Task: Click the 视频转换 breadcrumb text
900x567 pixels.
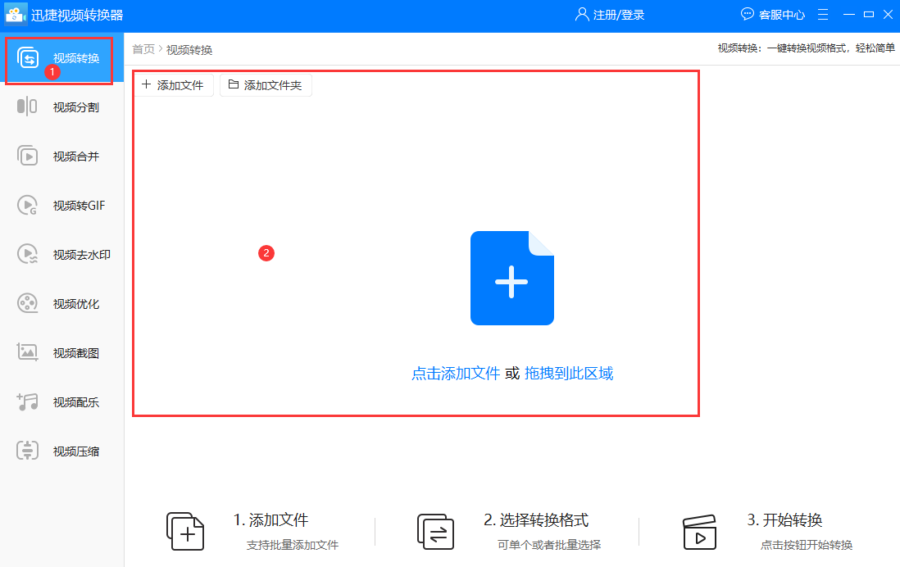Action: pyautogui.click(x=189, y=50)
